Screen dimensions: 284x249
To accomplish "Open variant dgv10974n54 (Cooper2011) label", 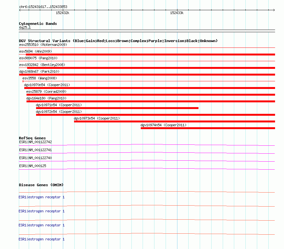I will tap(163, 125).
